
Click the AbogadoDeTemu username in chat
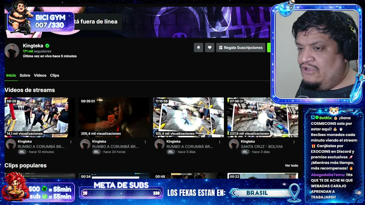tap(328, 175)
